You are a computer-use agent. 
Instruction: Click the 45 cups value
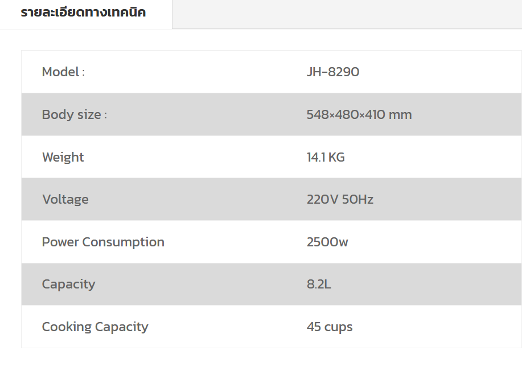[x=330, y=327]
